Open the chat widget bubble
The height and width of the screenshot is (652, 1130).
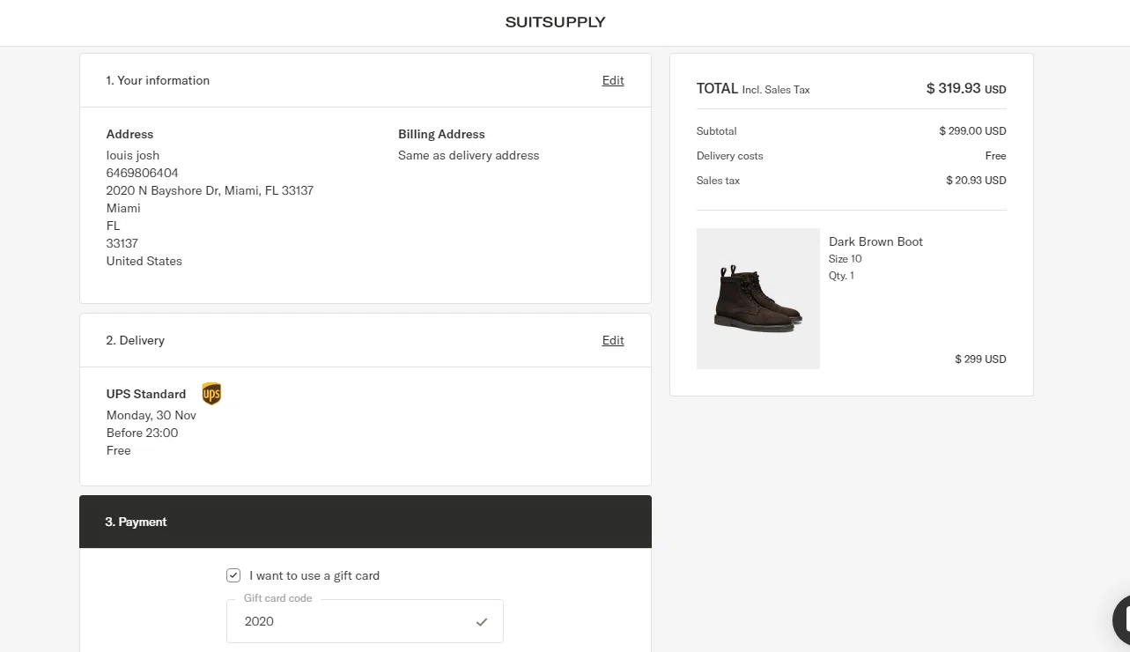tap(1121, 621)
